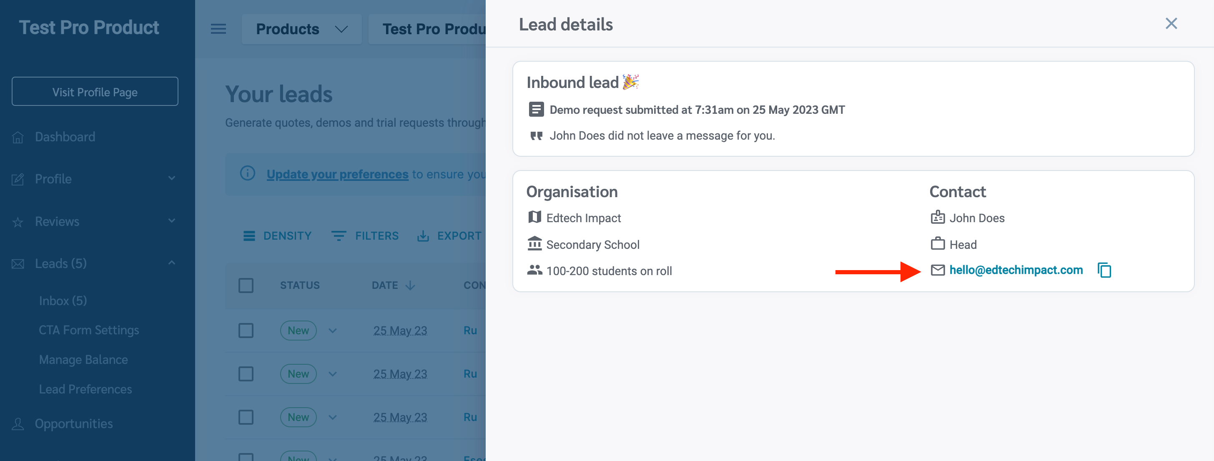Click the Test Pro Product sidebar title
The height and width of the screenshot is (461, 1214).
[x=89, y=28]
